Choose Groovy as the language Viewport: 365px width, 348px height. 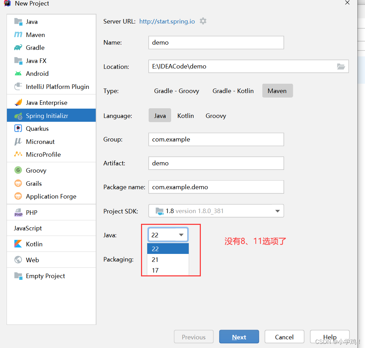click(x=216, y=116)
